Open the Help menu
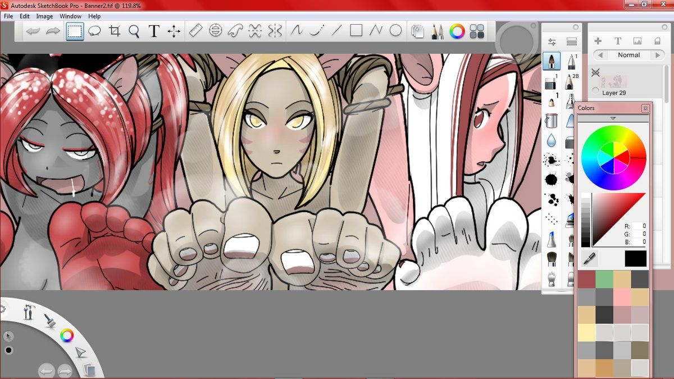 pyautogui.click(x=94, y=16)
